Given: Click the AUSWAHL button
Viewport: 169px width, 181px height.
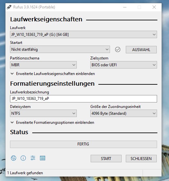Looking at the screenshot, I should point(141,50).
